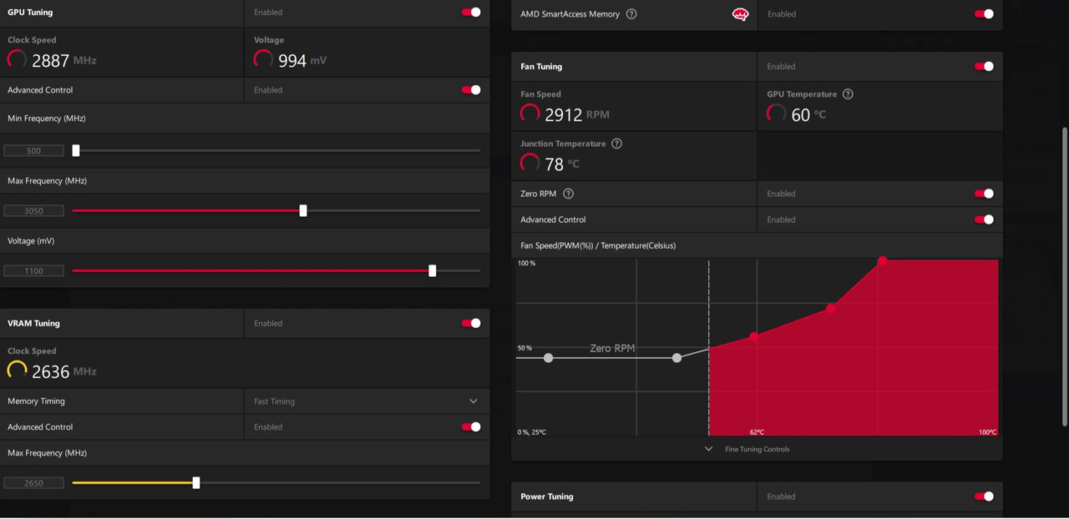Toggle VRAM Advanced Control below Memory Timing
1069x519 pixels.
click(x=471, y=427)
